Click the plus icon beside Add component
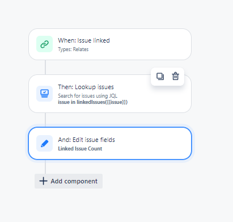The width and height of the screenshot is (233, 222). pyautogui.click(x=43, y=181)
